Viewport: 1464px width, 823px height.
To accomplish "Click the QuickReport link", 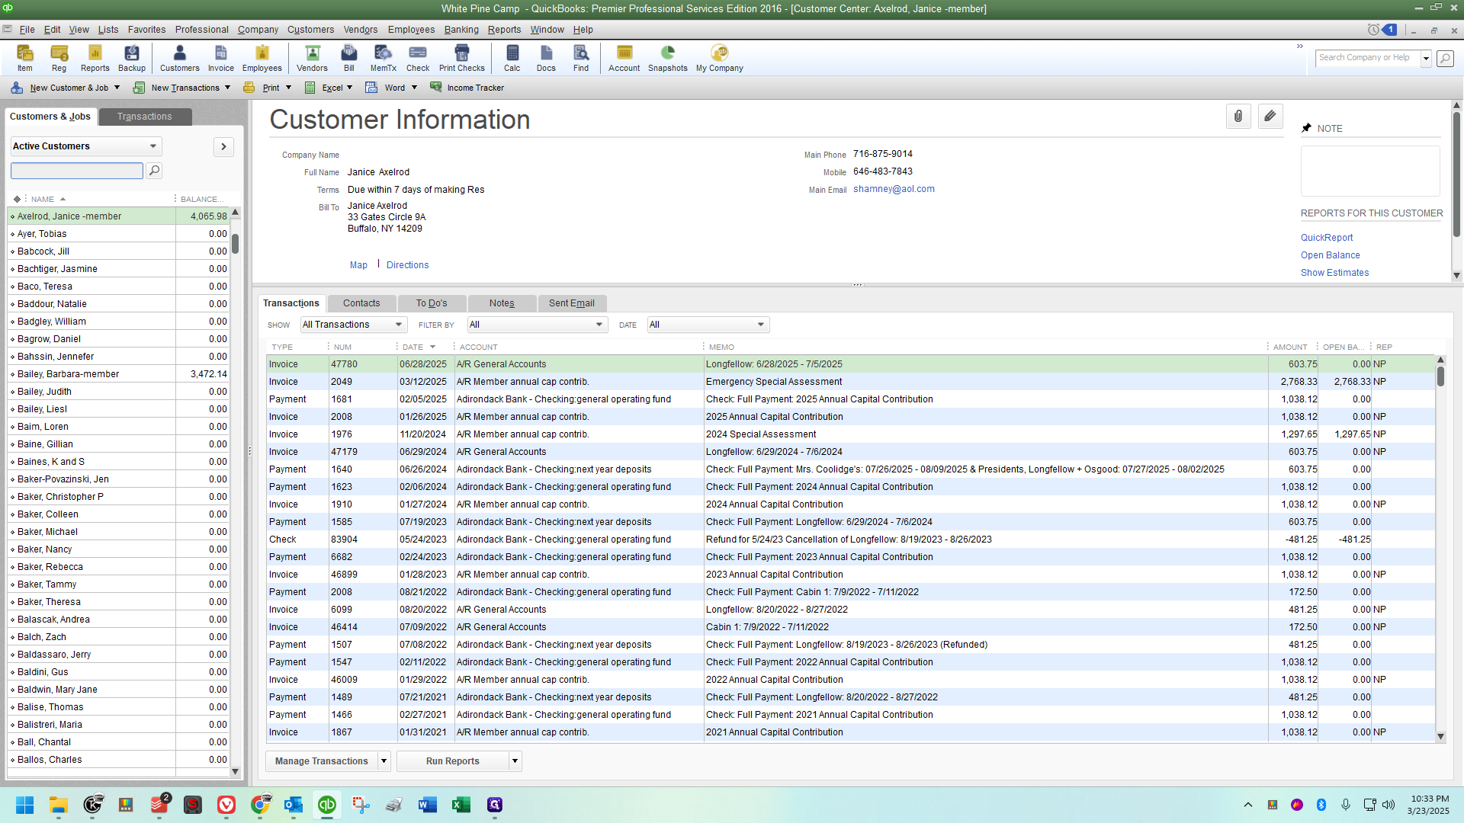I will 1327,238.
